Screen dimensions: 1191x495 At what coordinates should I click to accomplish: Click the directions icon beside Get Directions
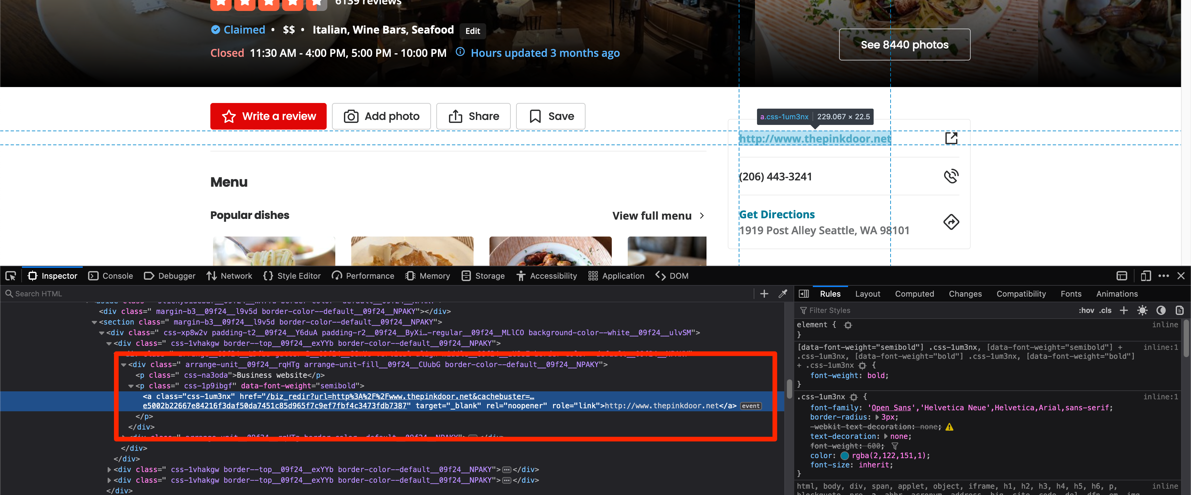951,222
